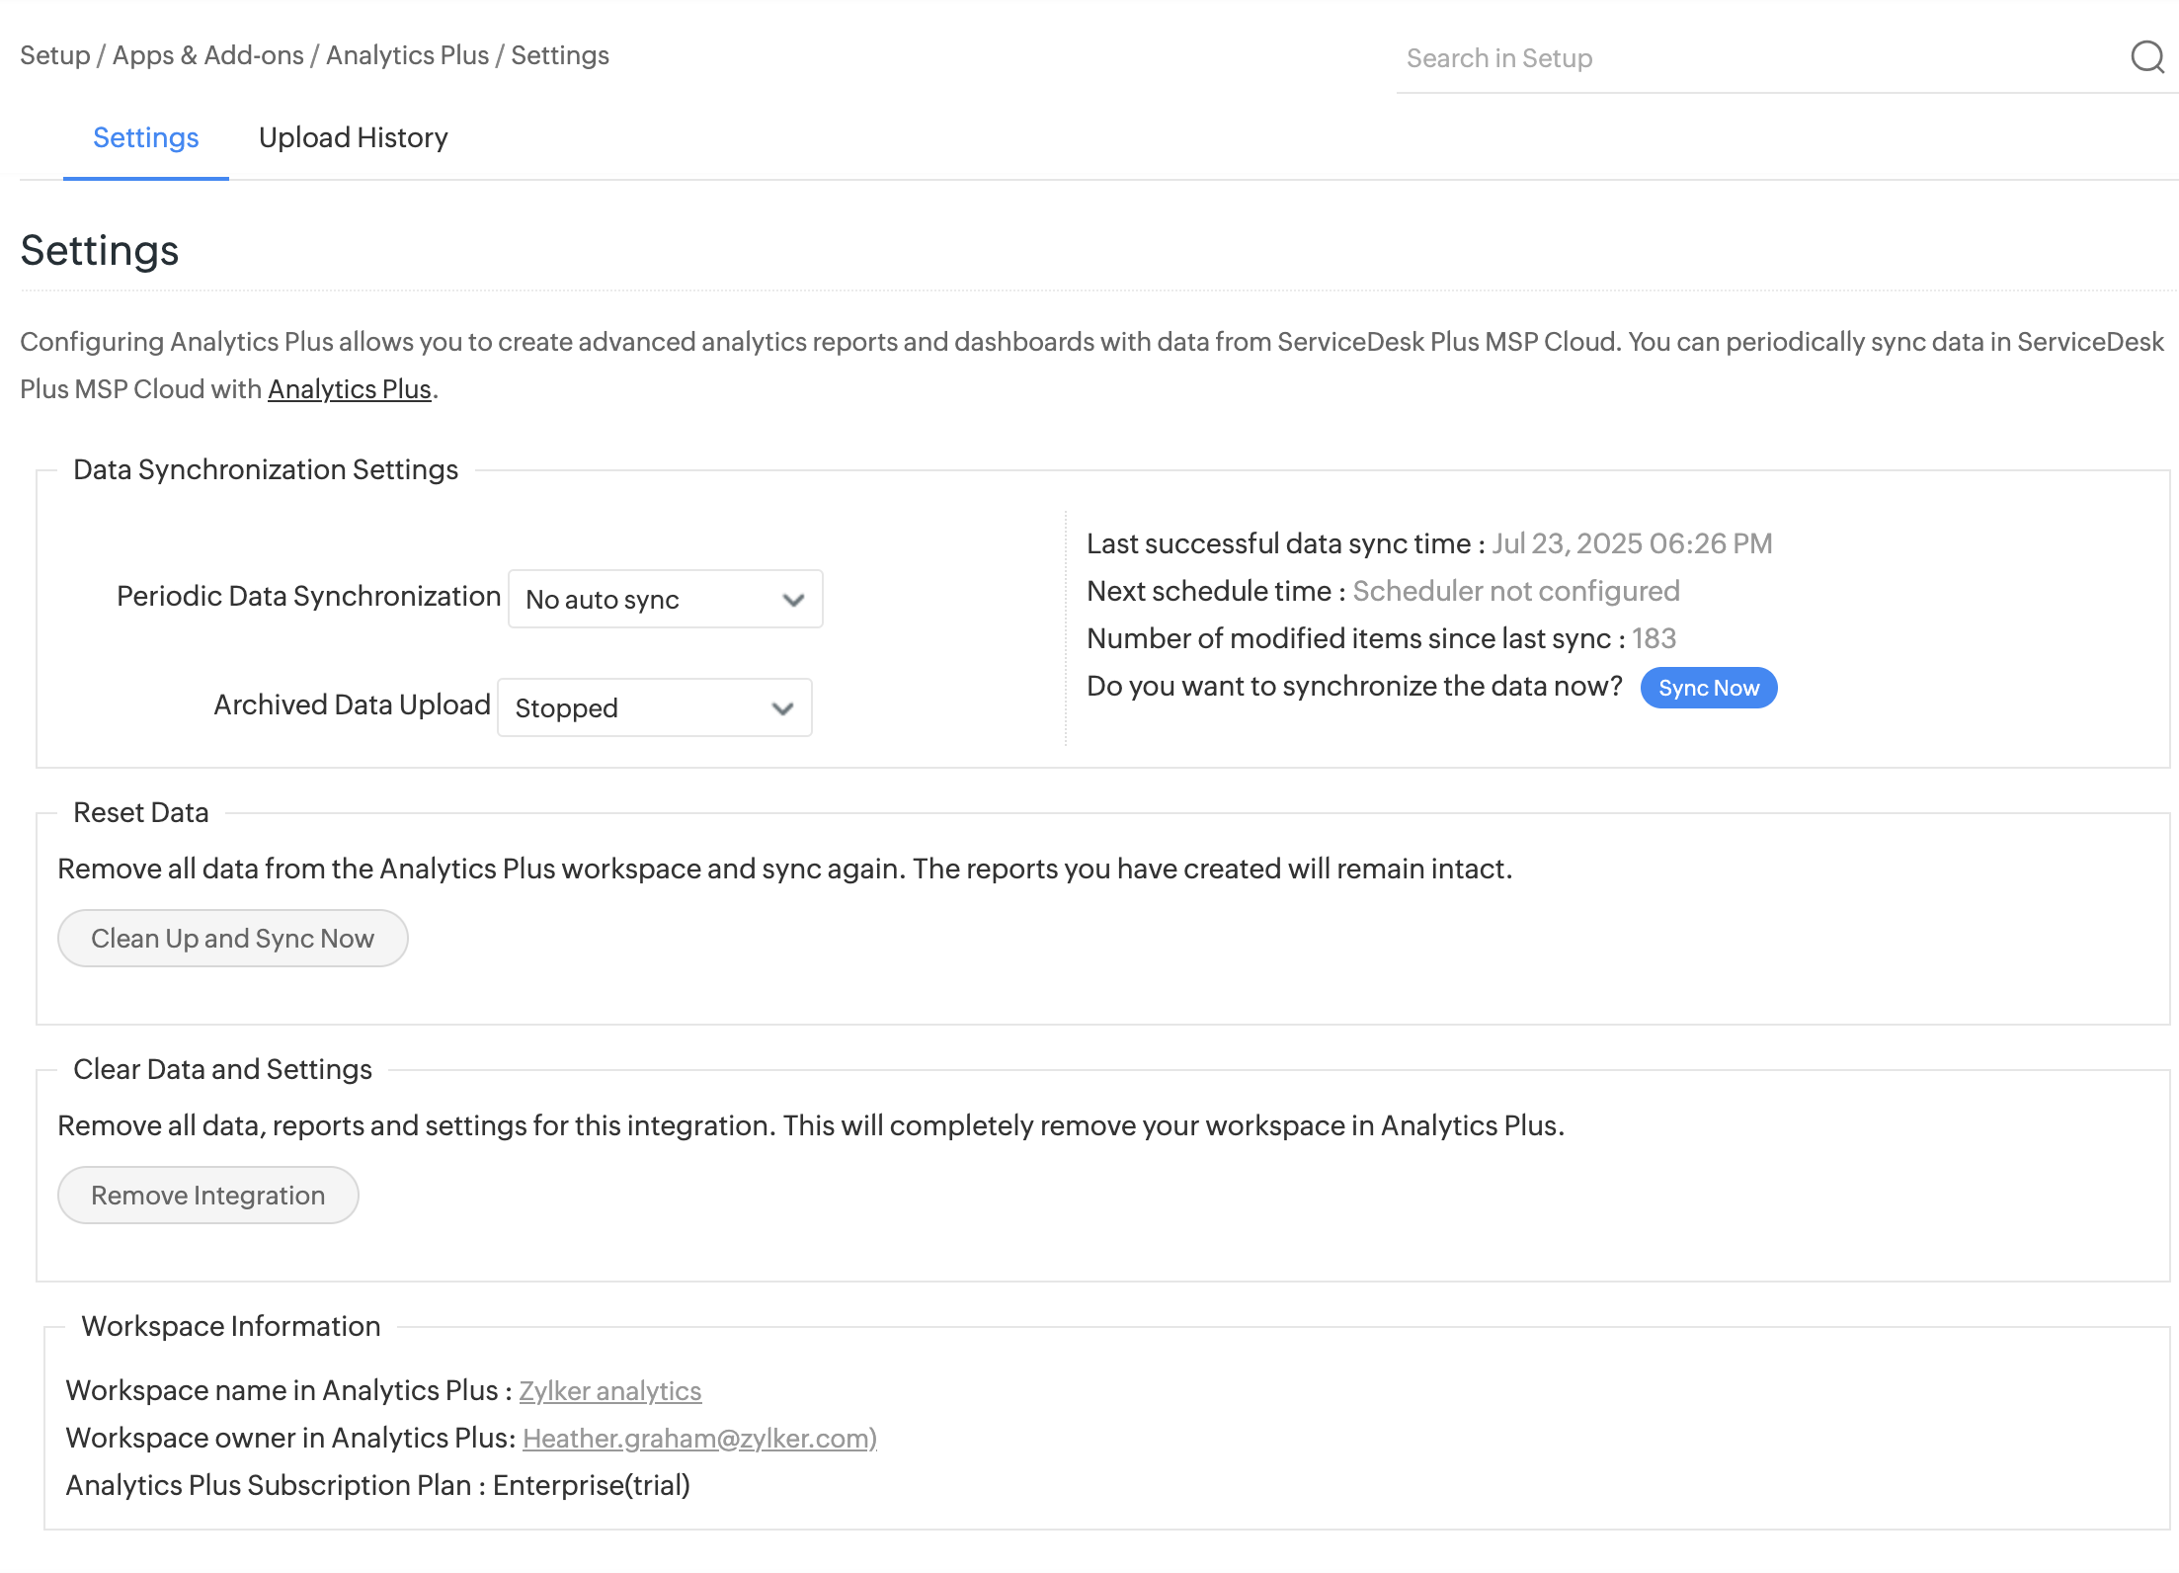
Task: Open the Analytics Plus hyperlink in description
Action: (349, 389)
